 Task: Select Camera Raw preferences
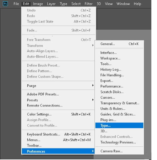coord(119,151)
